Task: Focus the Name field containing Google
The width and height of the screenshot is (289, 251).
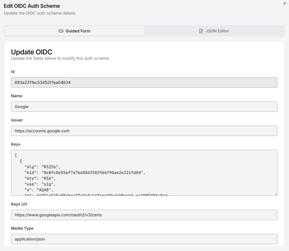Action: [x=144, y=107]
